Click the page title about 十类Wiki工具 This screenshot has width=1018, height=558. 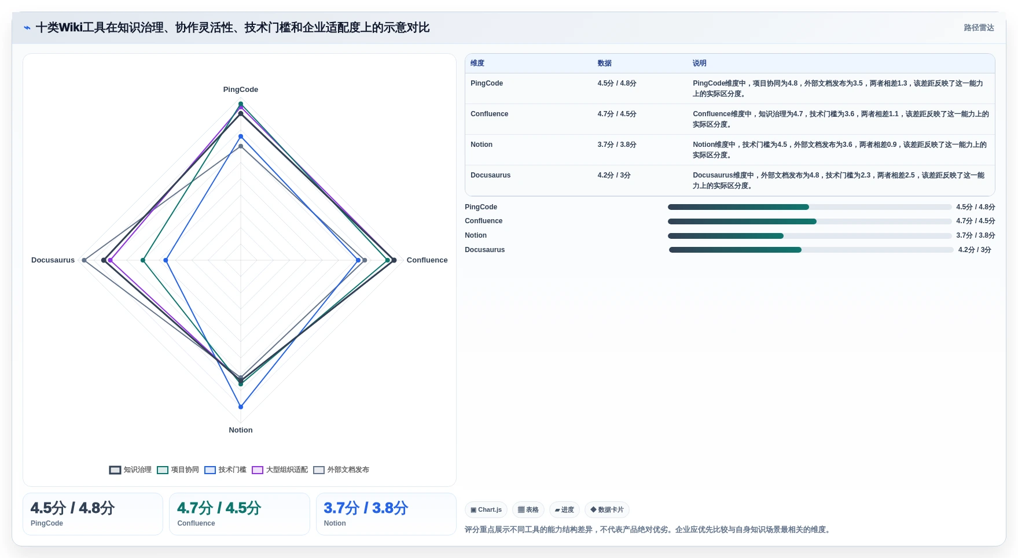coord(233,28)
